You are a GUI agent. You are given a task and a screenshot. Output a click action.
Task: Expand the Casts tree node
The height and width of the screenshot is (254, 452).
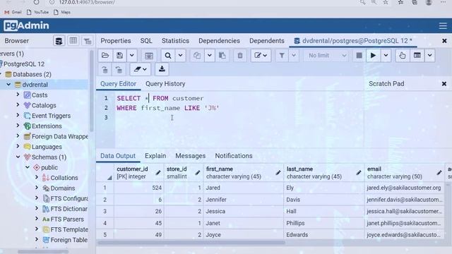18,95
